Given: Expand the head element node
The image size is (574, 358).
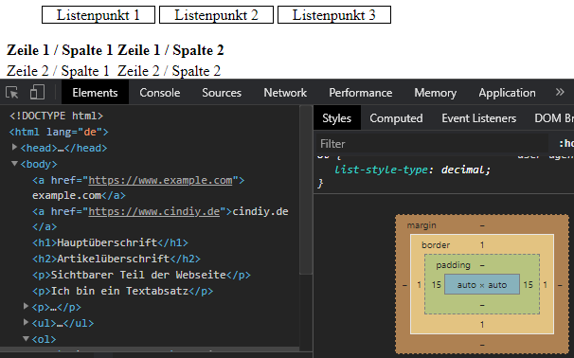Looking at the screenshot, I should tap(14, 147).
